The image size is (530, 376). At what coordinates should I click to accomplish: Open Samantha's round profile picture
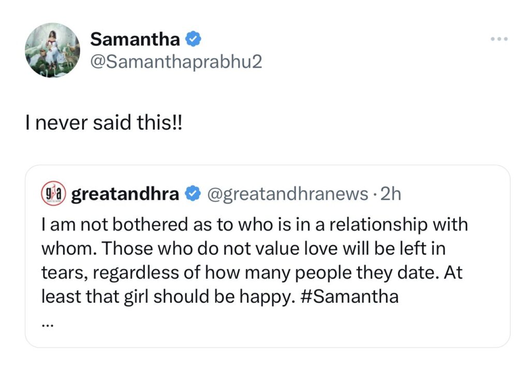pyautogui.click(x=52, y=50)
